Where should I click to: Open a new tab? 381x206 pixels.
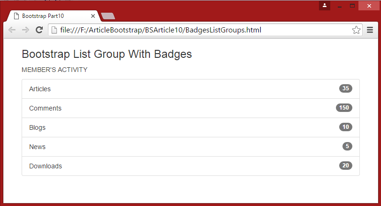108,16
